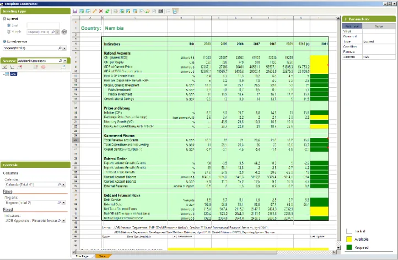Click the red circle icon in Source toolbar
Viewport: 398px width, 260px height.
[44, 67]
